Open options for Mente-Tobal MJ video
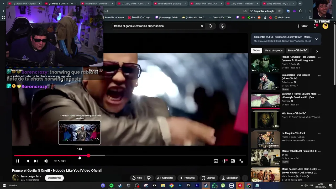336x189 pixels. tap(320, 152)
